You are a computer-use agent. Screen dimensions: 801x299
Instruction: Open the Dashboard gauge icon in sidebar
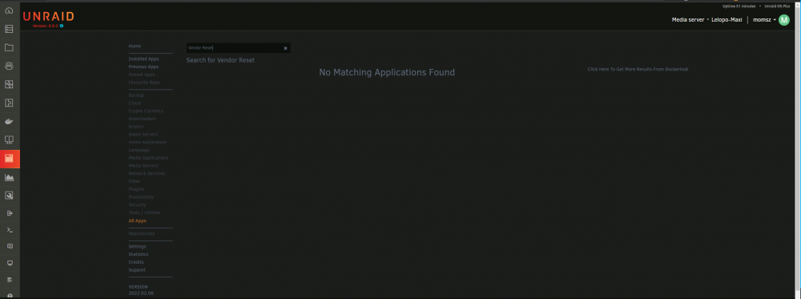(x=9, y=10)
